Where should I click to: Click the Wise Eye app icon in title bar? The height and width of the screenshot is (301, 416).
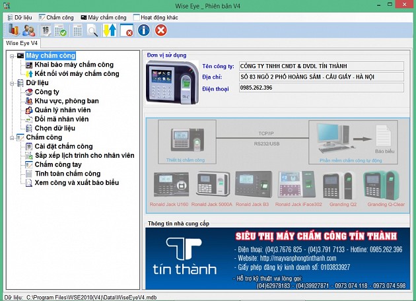7,5
